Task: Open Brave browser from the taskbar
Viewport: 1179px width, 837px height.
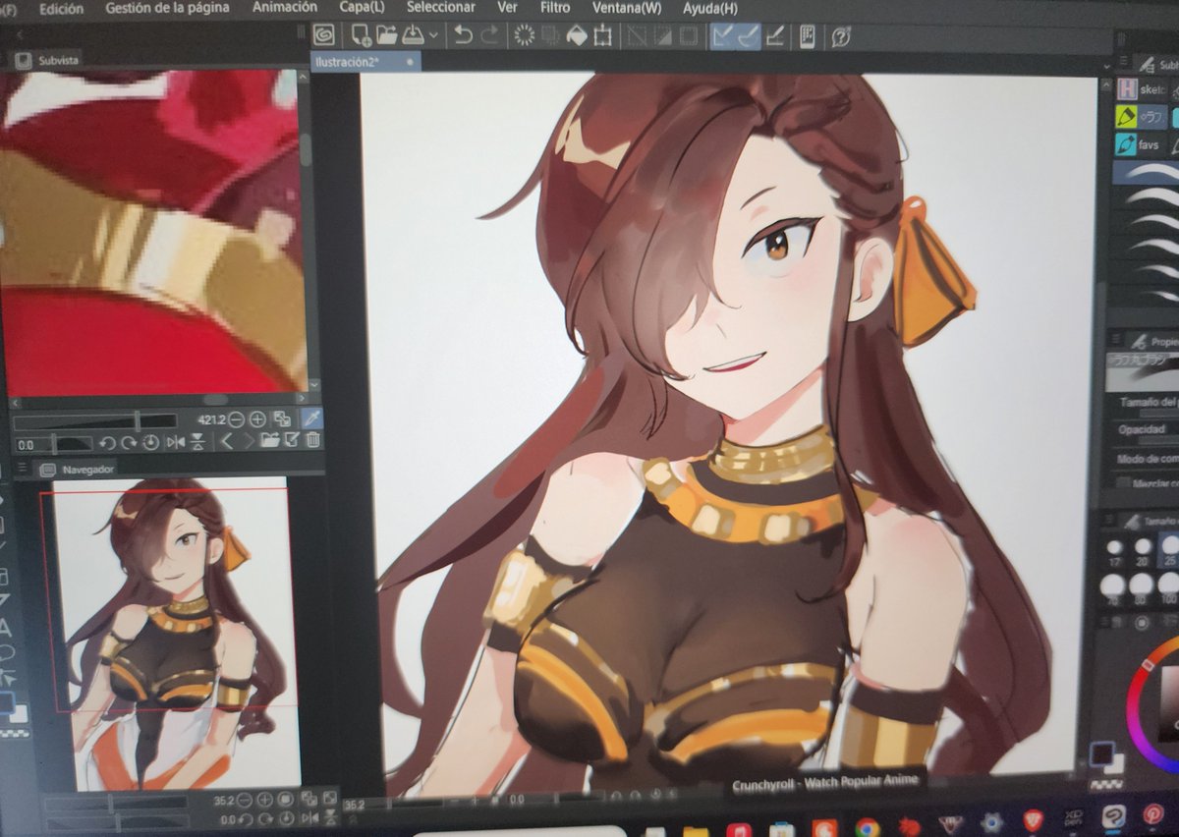Action: [x=1032, y=820]
